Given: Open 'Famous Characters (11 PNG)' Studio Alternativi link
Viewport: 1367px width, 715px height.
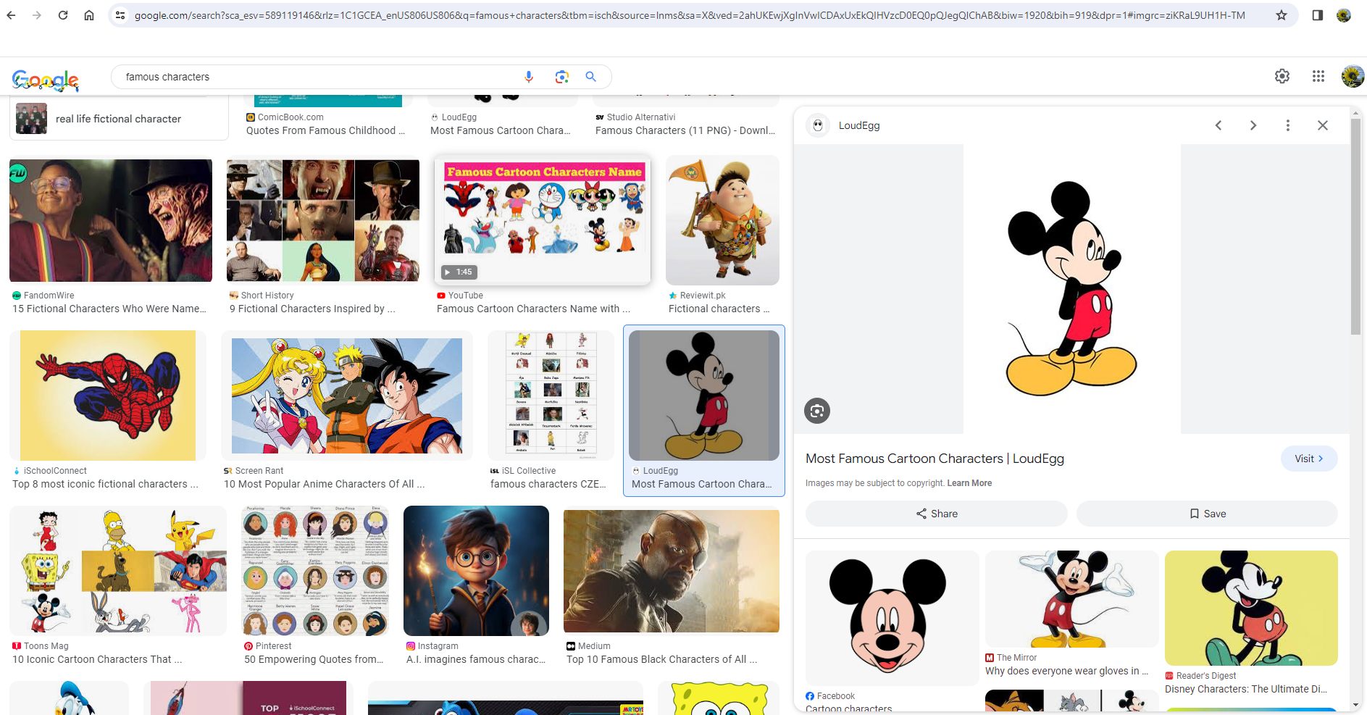Looking at the screenshot, I should [x=685, y=130].
